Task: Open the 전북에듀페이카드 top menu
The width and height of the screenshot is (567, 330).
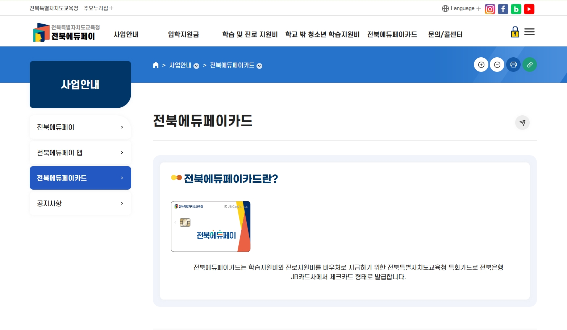Action: 392,34
